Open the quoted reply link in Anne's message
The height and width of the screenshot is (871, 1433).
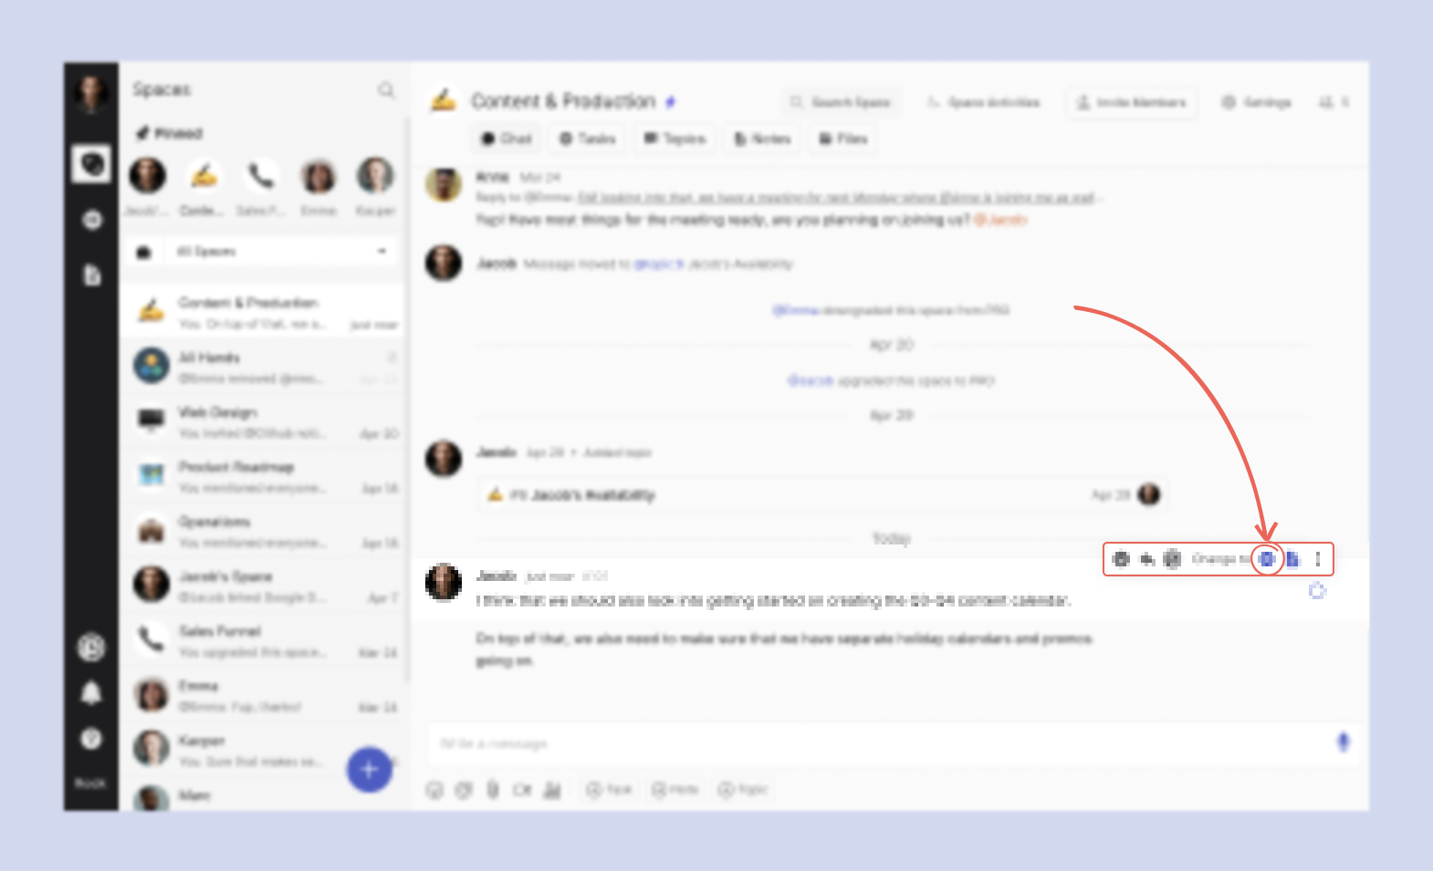836,198
